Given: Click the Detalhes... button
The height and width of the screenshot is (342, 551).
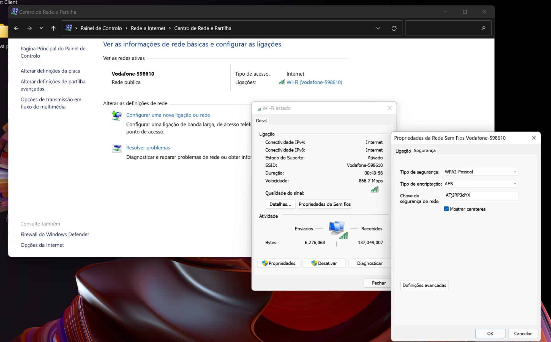Looking at the screenshot, I should 280,204.
